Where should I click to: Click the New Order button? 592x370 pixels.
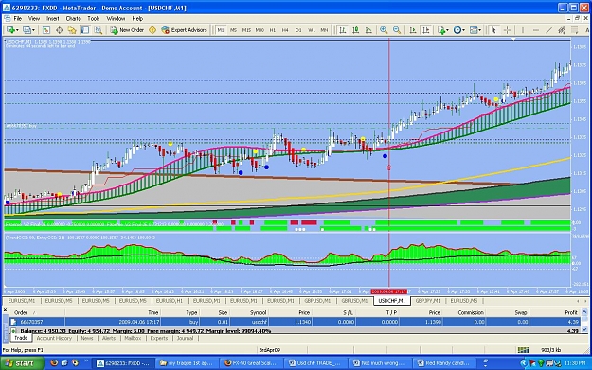pos(127,30)
